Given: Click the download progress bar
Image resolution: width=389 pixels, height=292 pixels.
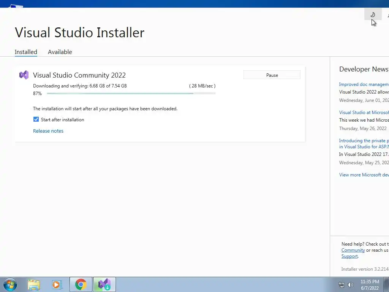Looking at the screenshot, I should [131, 94].
